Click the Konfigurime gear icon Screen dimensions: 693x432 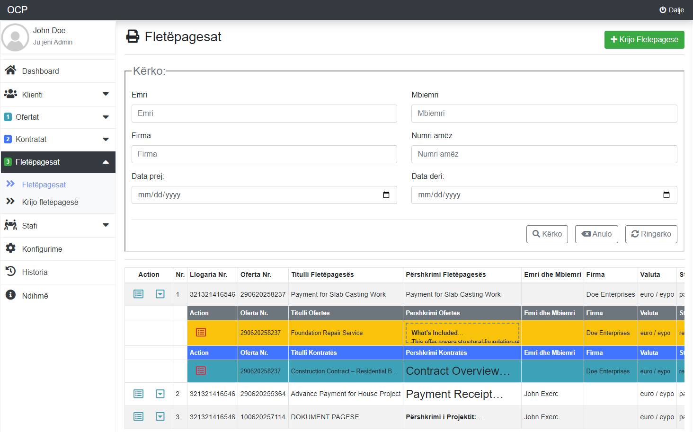(10, 248)
